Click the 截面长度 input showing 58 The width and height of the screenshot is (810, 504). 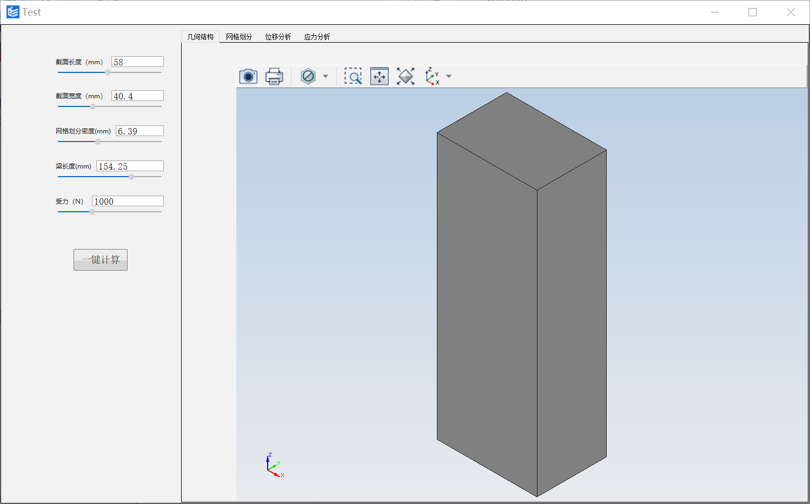pos(137,62)
